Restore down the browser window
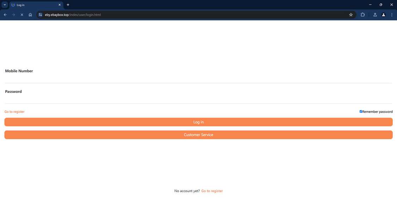The width and height of the screenshot is (397, 212). [381, 5]
